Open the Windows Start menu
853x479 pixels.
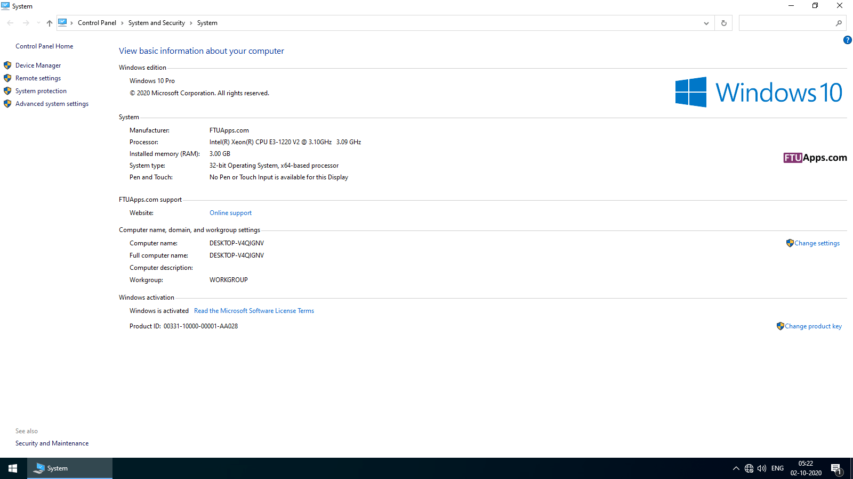coord(13,468)
